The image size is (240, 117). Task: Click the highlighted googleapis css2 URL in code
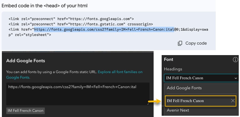(104, 29)
